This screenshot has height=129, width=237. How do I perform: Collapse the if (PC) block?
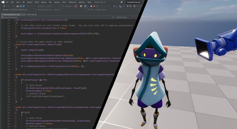15,113
